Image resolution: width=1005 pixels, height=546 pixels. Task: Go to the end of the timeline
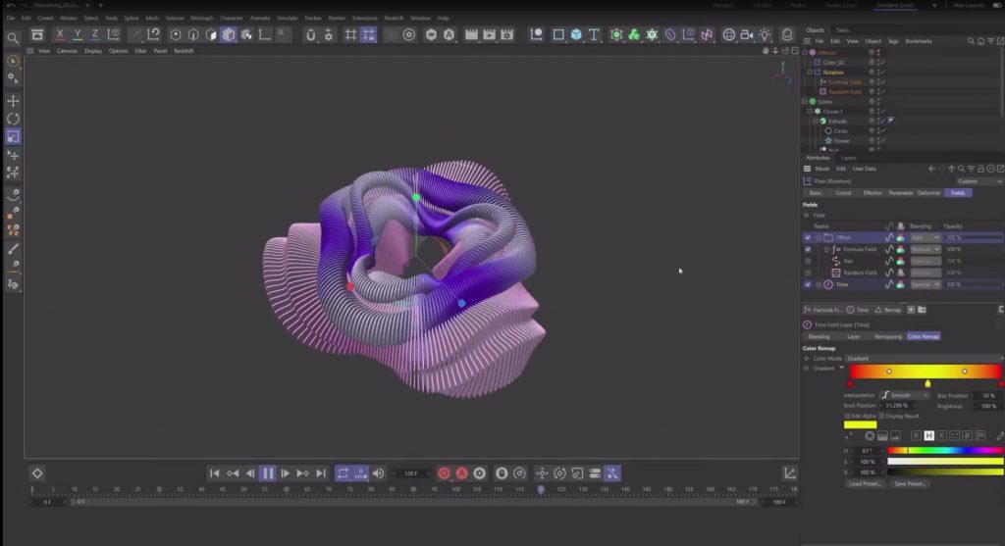(321, 473)
